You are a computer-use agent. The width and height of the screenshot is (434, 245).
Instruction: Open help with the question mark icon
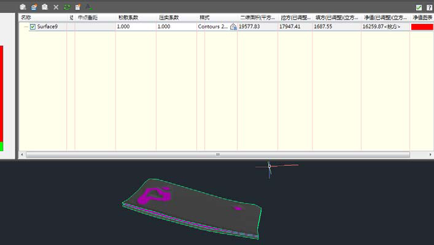click(x=429, y=7)
